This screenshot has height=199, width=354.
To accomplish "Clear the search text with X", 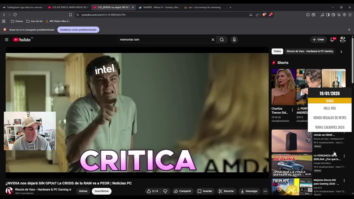I will click(x=213, y=40).
